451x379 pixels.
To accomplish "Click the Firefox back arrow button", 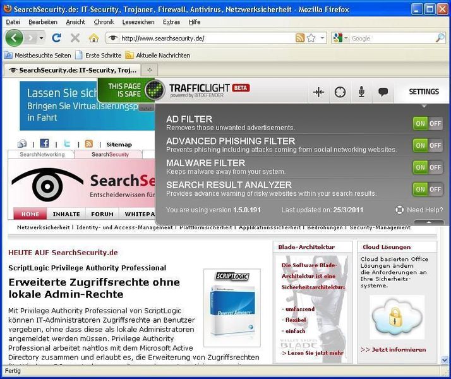I will pos(14,38).
